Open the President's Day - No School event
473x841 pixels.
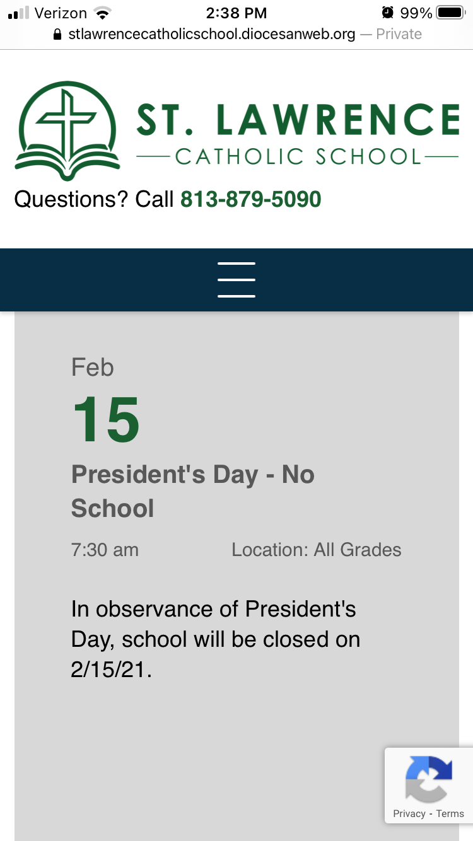[193, 491]
